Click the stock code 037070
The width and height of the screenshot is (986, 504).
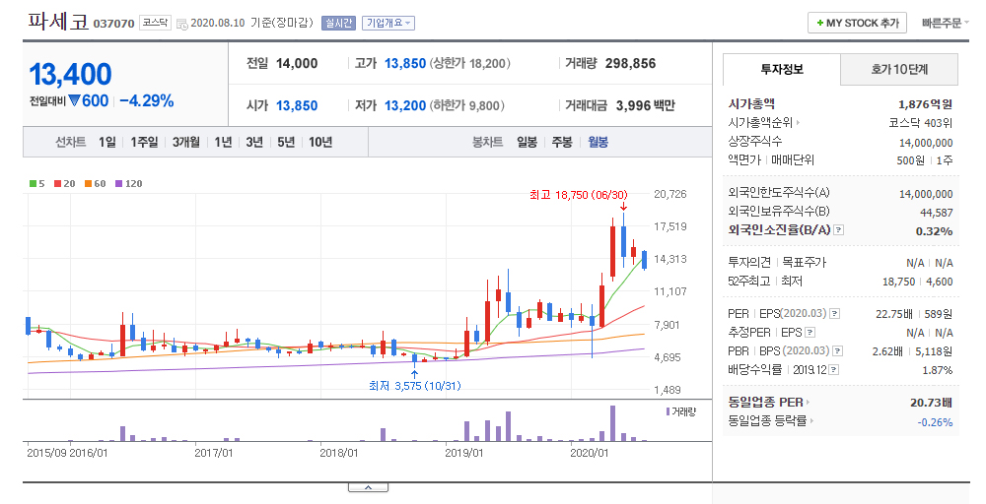(113, 24)
